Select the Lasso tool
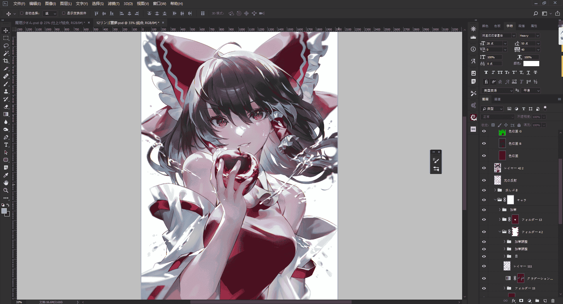The image size is (563, 304). (x=6, y=46)
